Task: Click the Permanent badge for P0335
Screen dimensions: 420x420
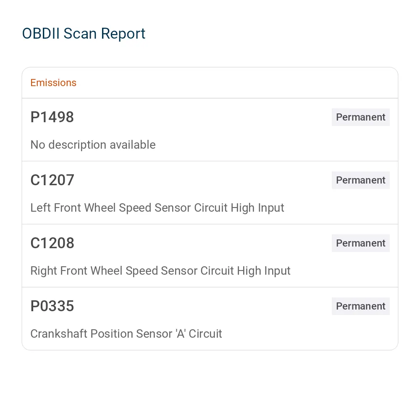Action: 360,306
